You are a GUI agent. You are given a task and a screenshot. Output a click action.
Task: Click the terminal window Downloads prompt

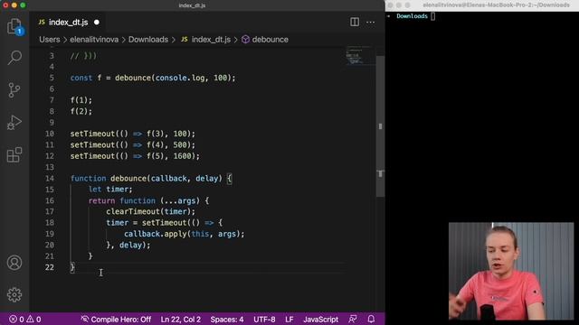click(x=412, y=16)
